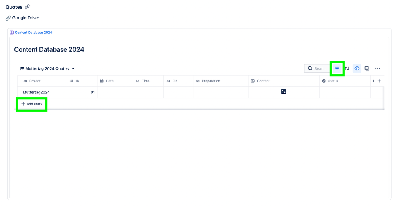This screenshot has height=206, width=398.
Task: Open the Muttertag2024 project cell
Action: tap(42, 92)
